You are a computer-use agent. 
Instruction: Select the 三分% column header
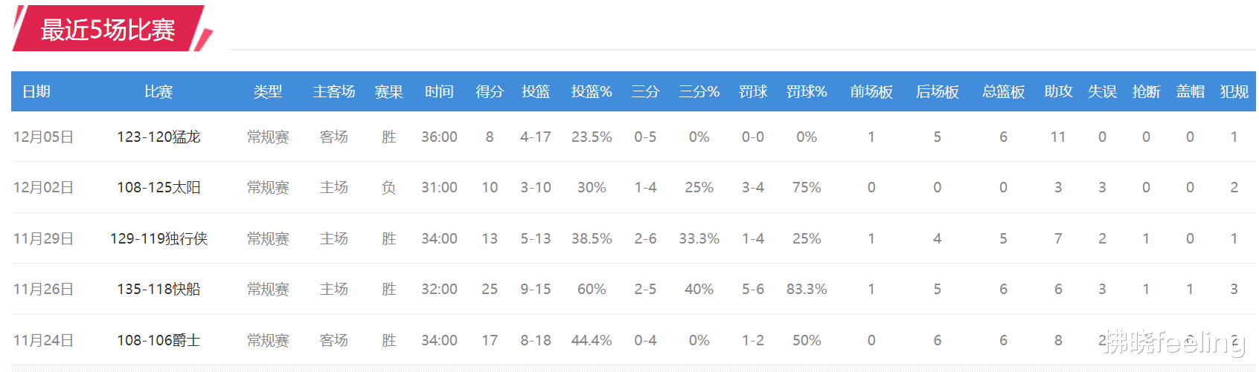699,91
